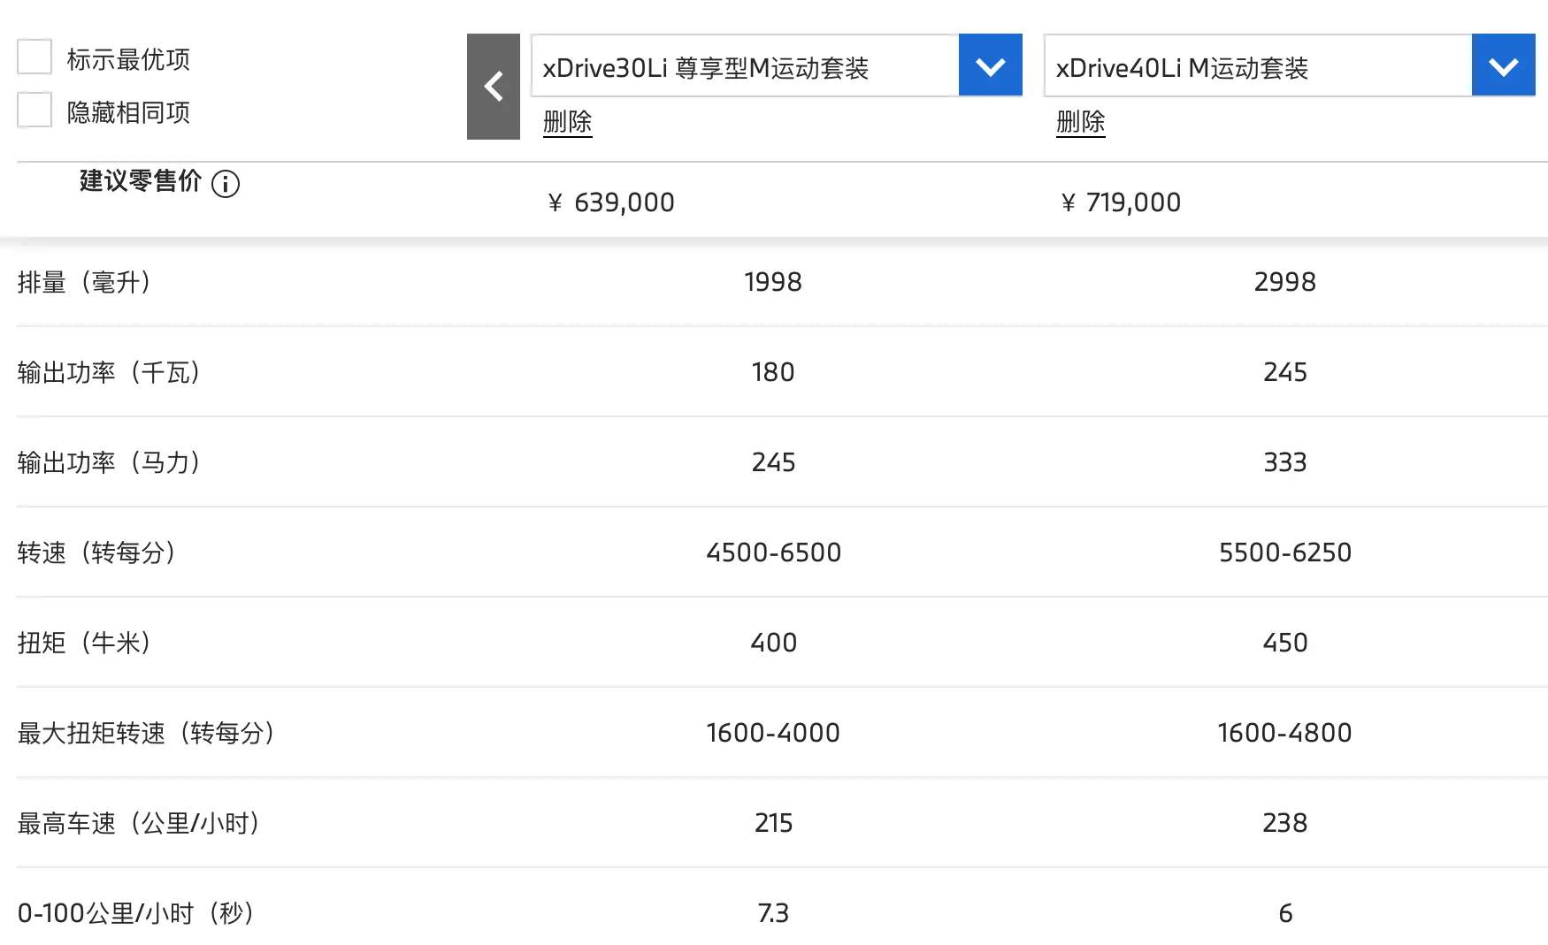
Task: Click the 6 seconds acceleration value
Action: coord(1286,913)
